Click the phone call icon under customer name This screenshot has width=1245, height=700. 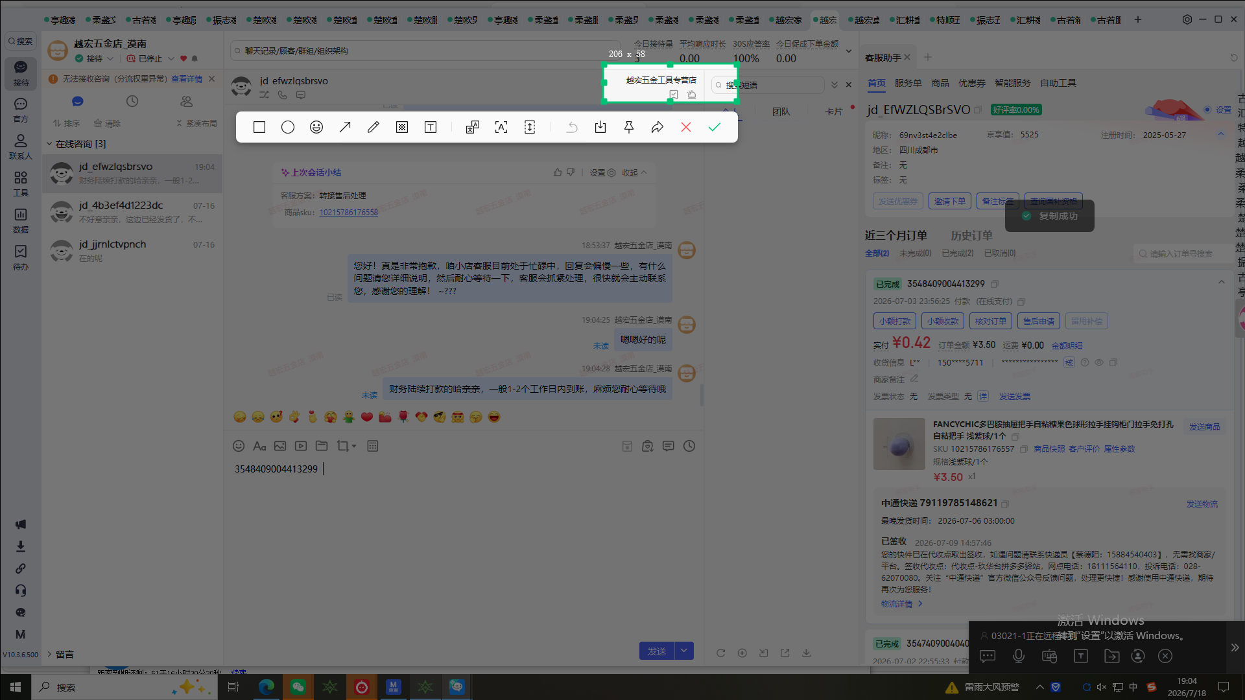[x=283, y=95]
